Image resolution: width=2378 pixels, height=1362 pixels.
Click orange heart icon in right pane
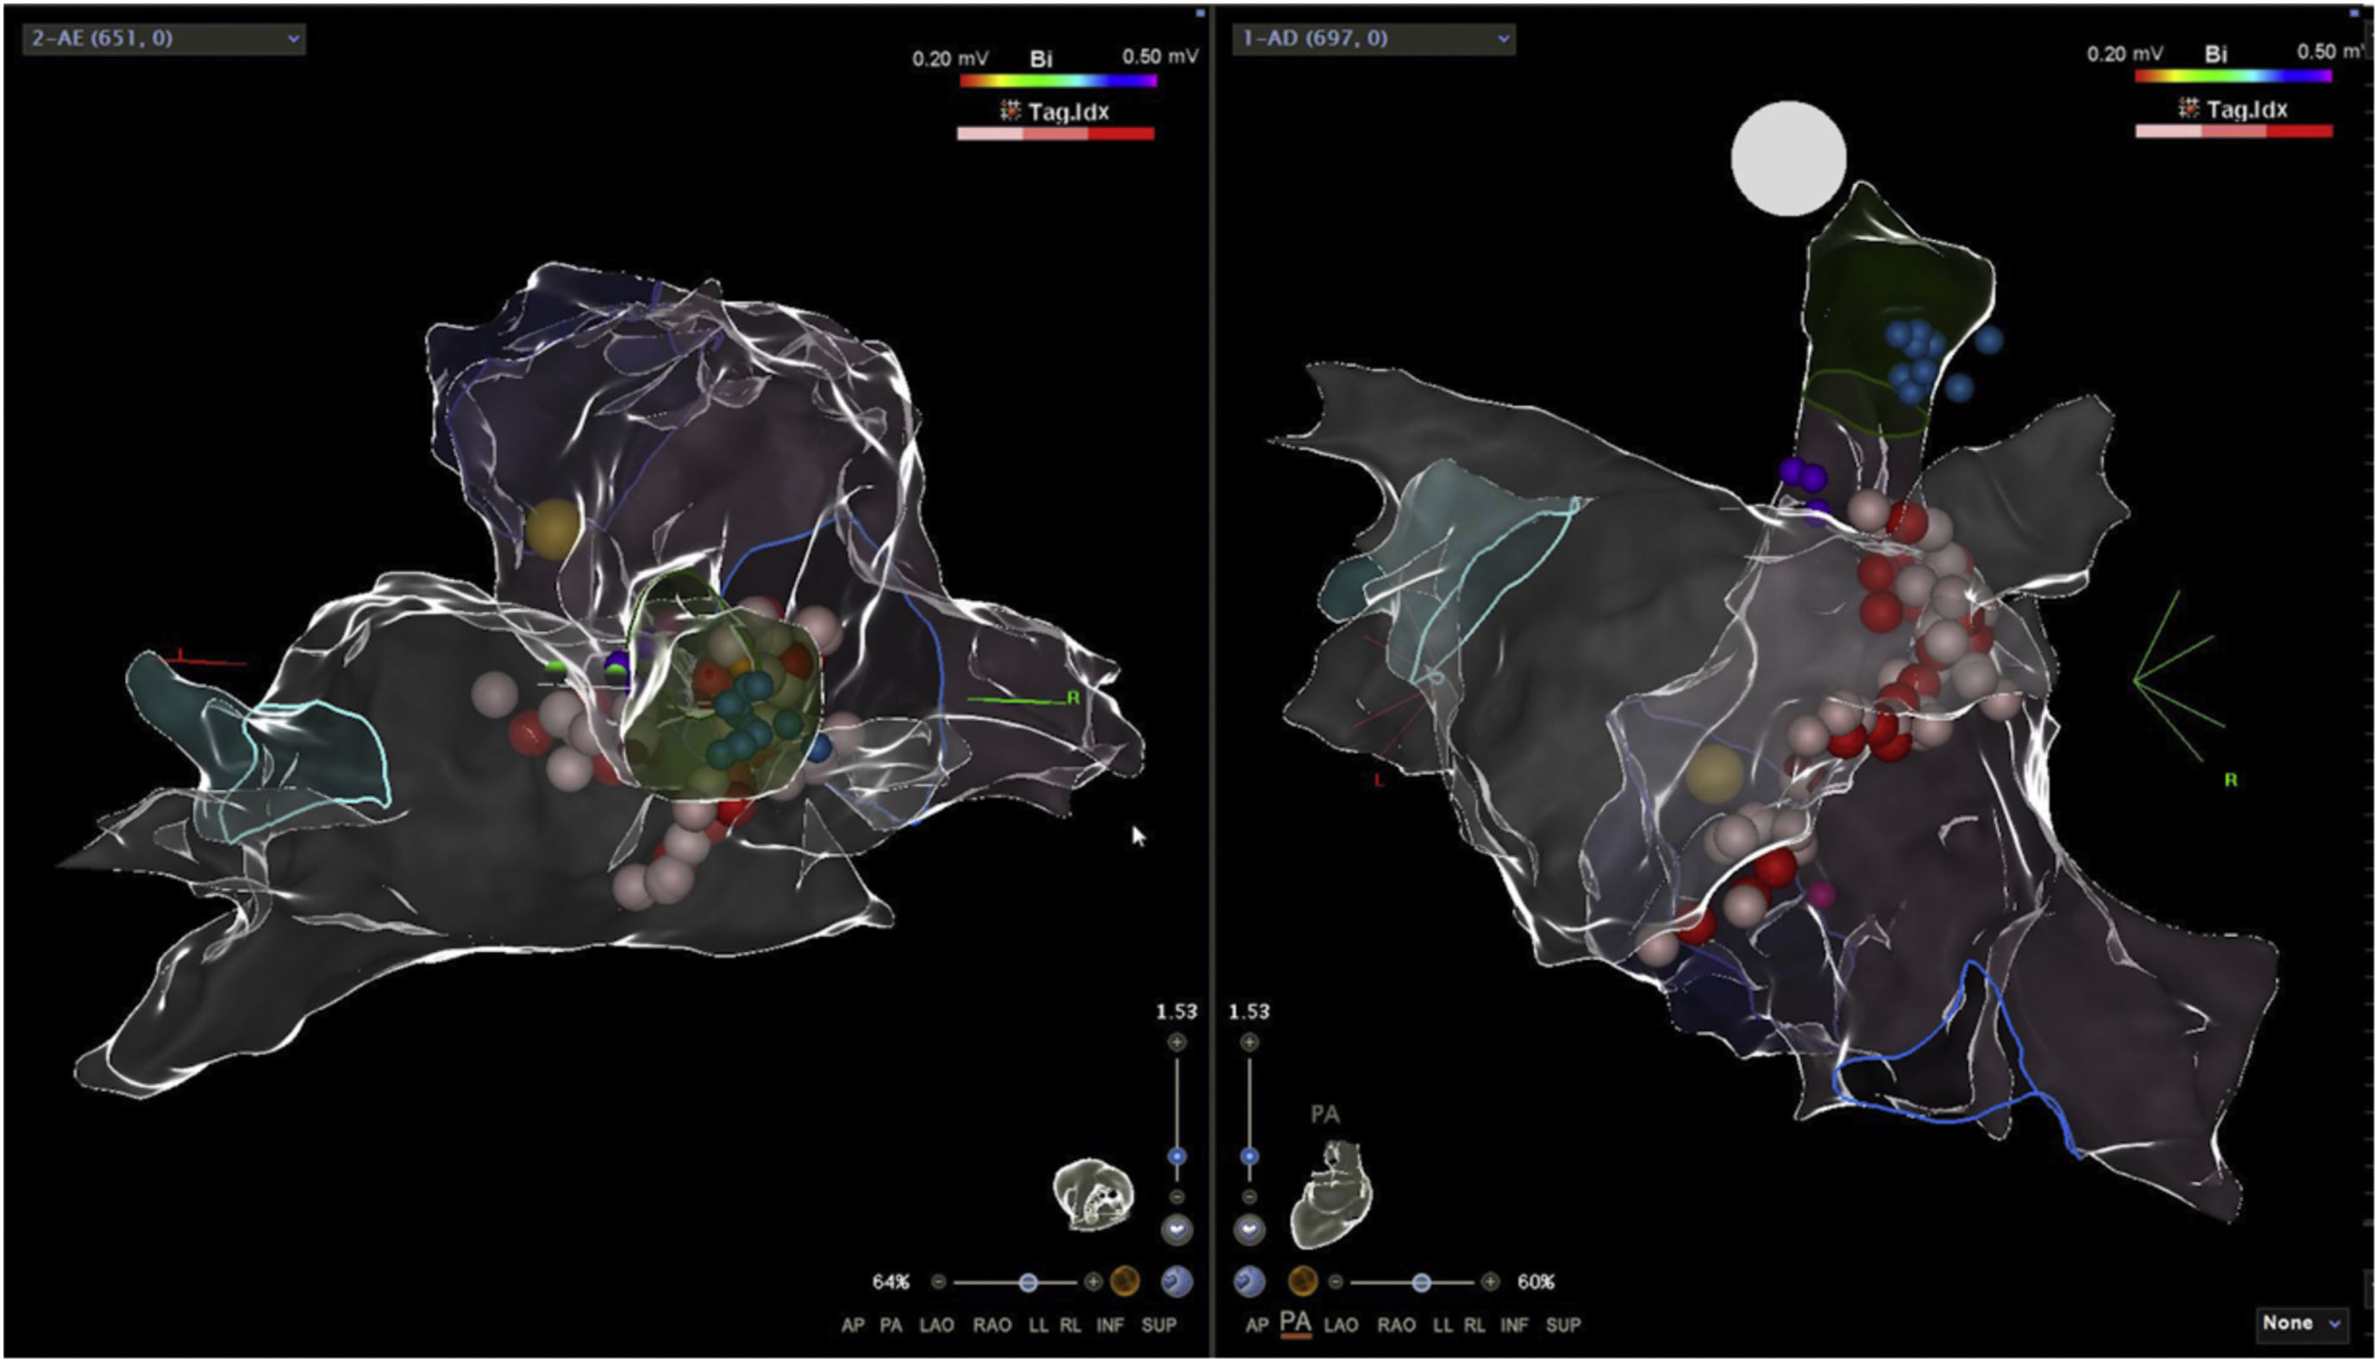coord(1302,1282)
